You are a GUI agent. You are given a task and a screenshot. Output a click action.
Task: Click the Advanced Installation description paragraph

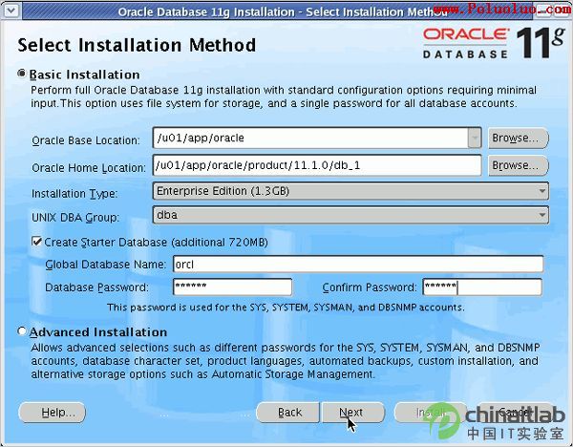(285, 361)
